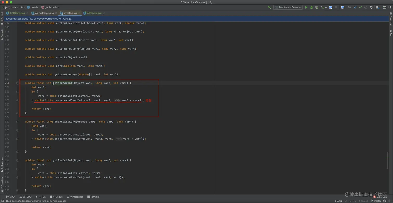
Task: Click rt.jar in the breadcrumb bar
Action: [5, 7]
